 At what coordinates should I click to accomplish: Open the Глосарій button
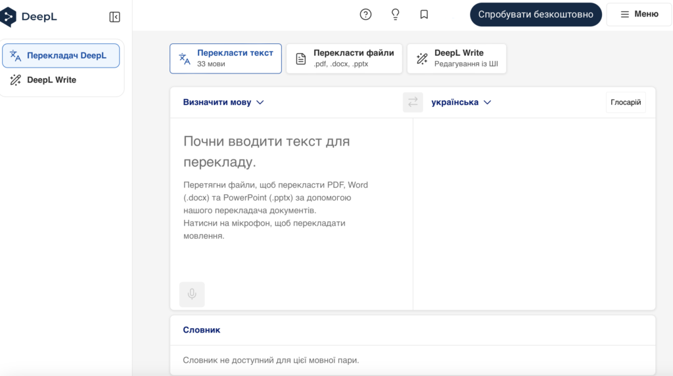(625, 102)
